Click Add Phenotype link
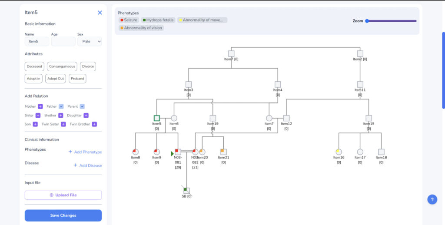 pos(85,152)
